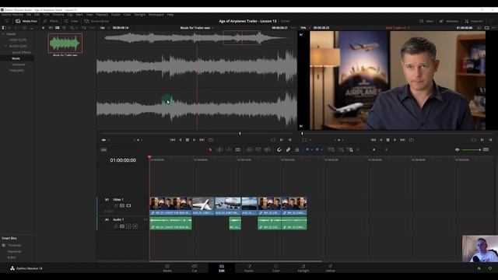Toggle Auto Track Selector on Video 1
The image size is (498, 280).
(x=122, y=205)
